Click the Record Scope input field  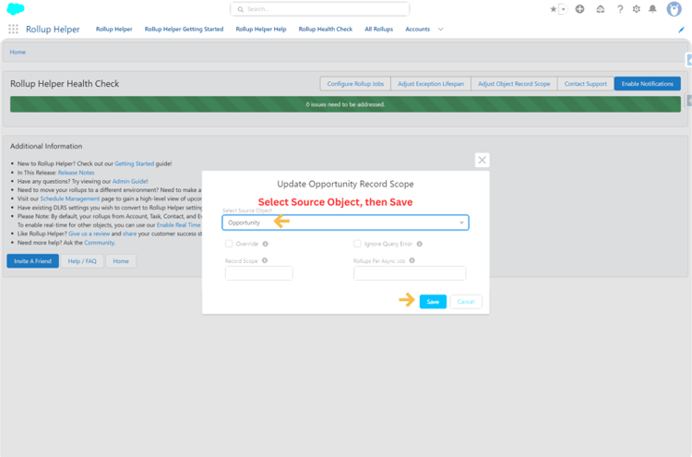[x=258, y=273]
